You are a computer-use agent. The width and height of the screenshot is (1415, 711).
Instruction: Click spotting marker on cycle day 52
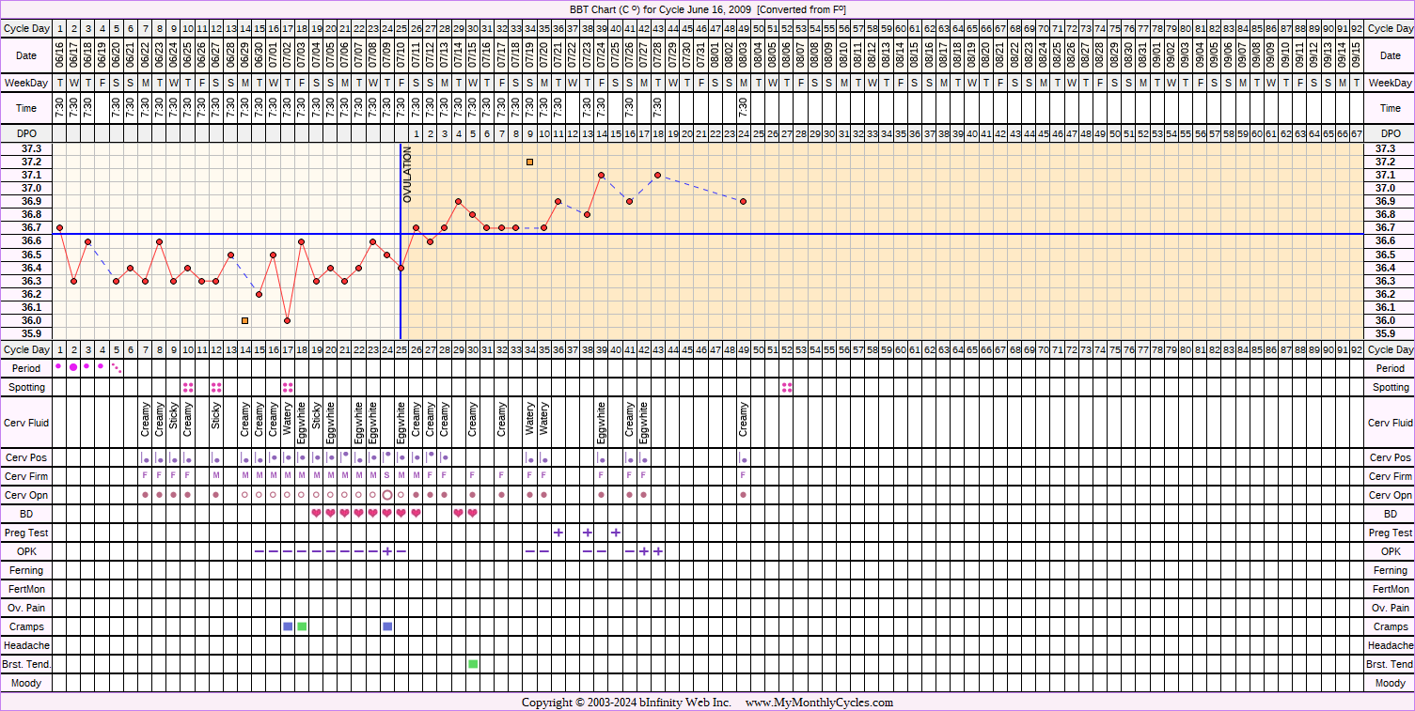[x=786, y=387]
